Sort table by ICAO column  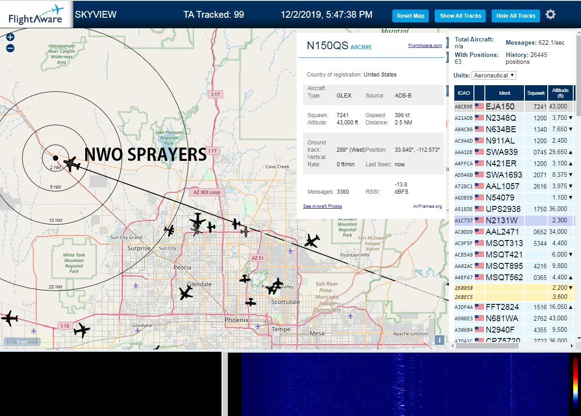click(464, 93)
